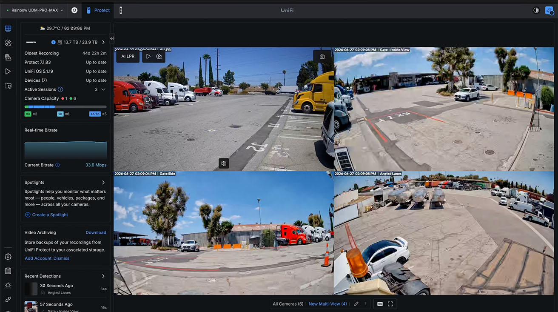Screen dimensions: 558x312
Task: Open the alarm manager sidebar icon
Action: pos(8,285)
